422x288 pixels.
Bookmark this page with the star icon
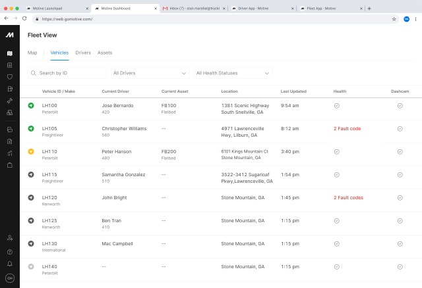pos(394,19)
